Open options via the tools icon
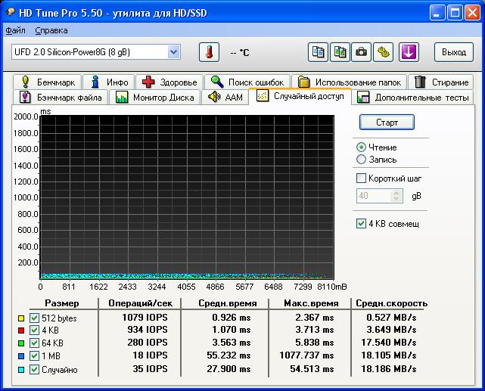Viewport: 485px width, 391px height. pyautogui.click(x=384, y=52)
